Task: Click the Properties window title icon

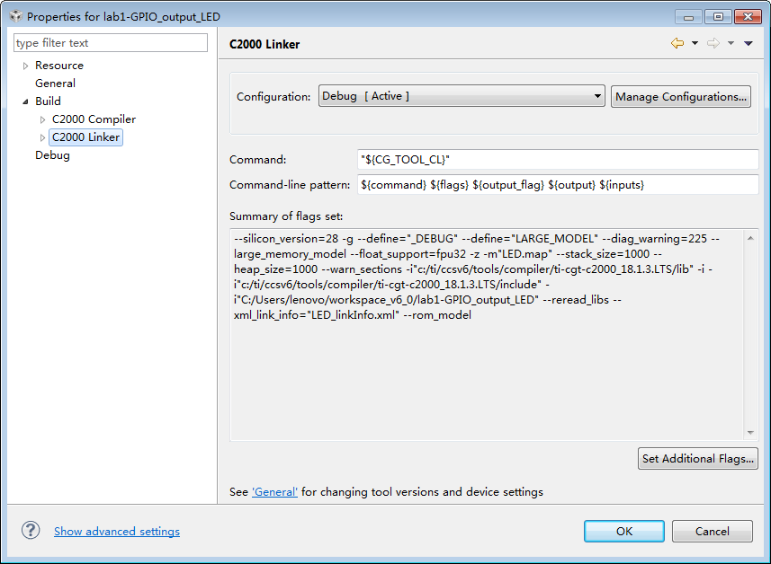Action: point(15,16)
